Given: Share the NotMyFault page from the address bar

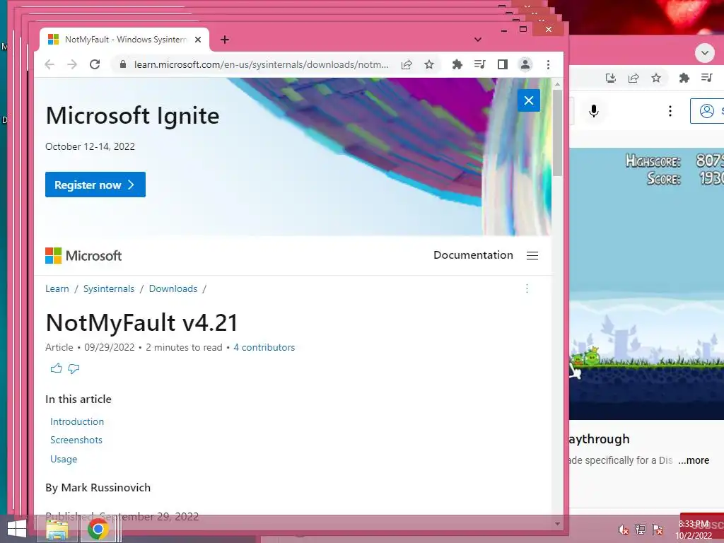Looking at the screenshot, I should 407,64.
